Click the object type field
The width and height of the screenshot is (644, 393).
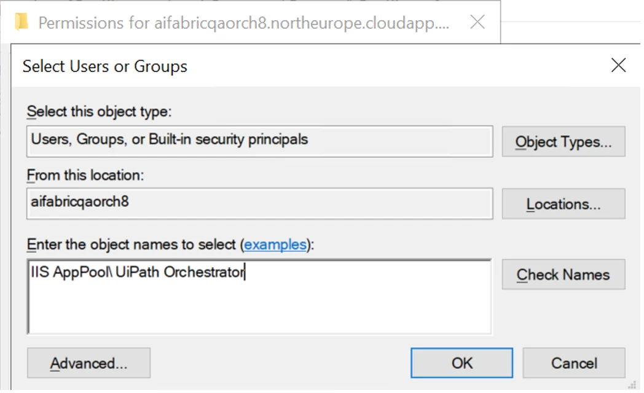[259, 141]
